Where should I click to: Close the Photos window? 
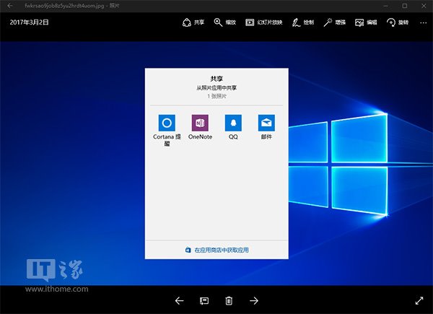424,6
